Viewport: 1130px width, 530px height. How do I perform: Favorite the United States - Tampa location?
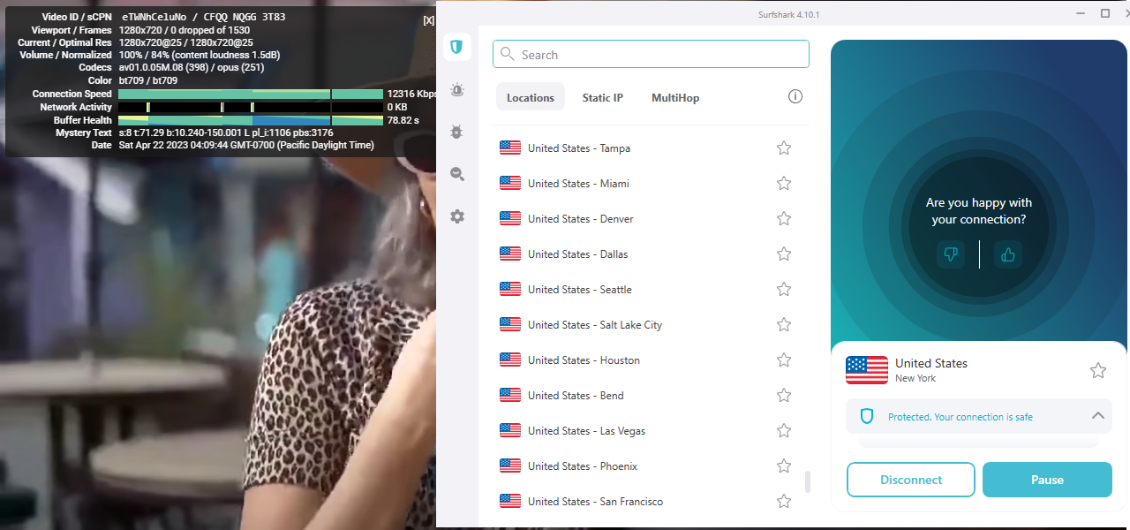783,148
